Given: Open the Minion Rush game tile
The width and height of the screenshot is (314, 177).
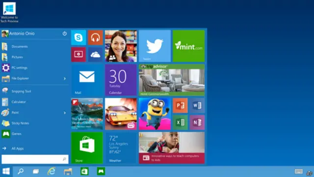Looking at the screenshot, I should 155,114.
